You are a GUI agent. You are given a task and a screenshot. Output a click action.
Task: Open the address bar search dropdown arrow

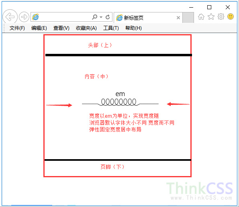[101, 17]
